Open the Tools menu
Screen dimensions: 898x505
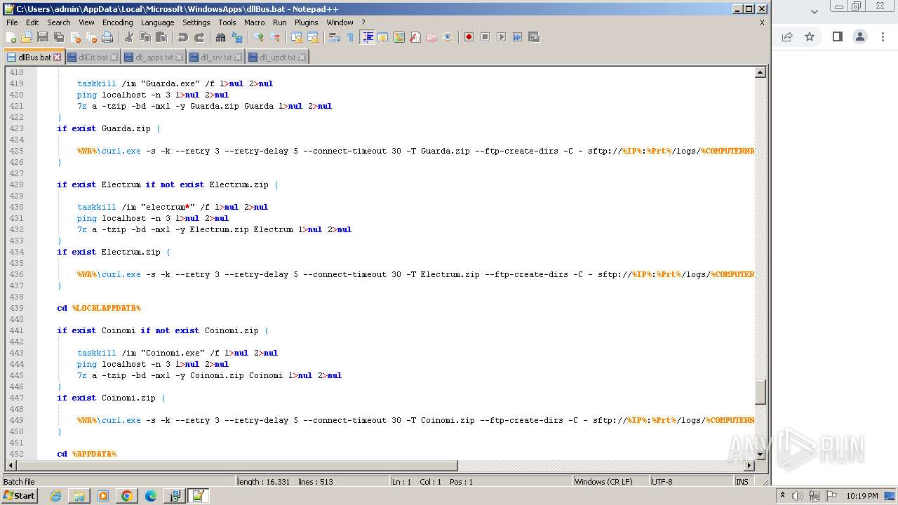click(x=227, y=22)
